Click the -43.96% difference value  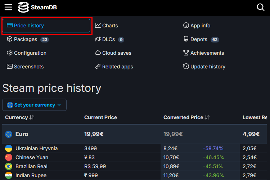click(x=213, y=175)
